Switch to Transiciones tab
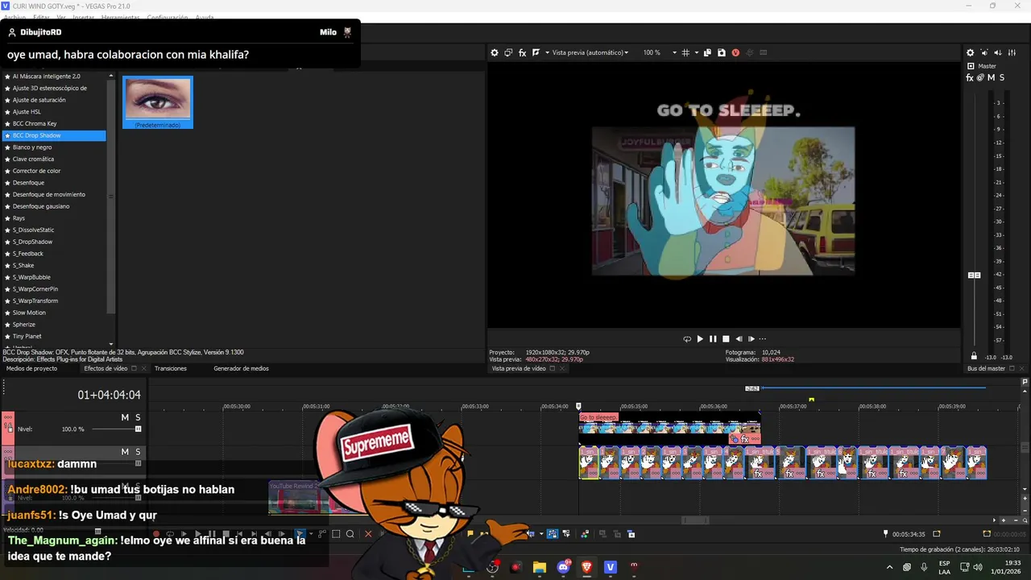The height and width of the screenshot is (580, 1031). [x=171, y=368]
